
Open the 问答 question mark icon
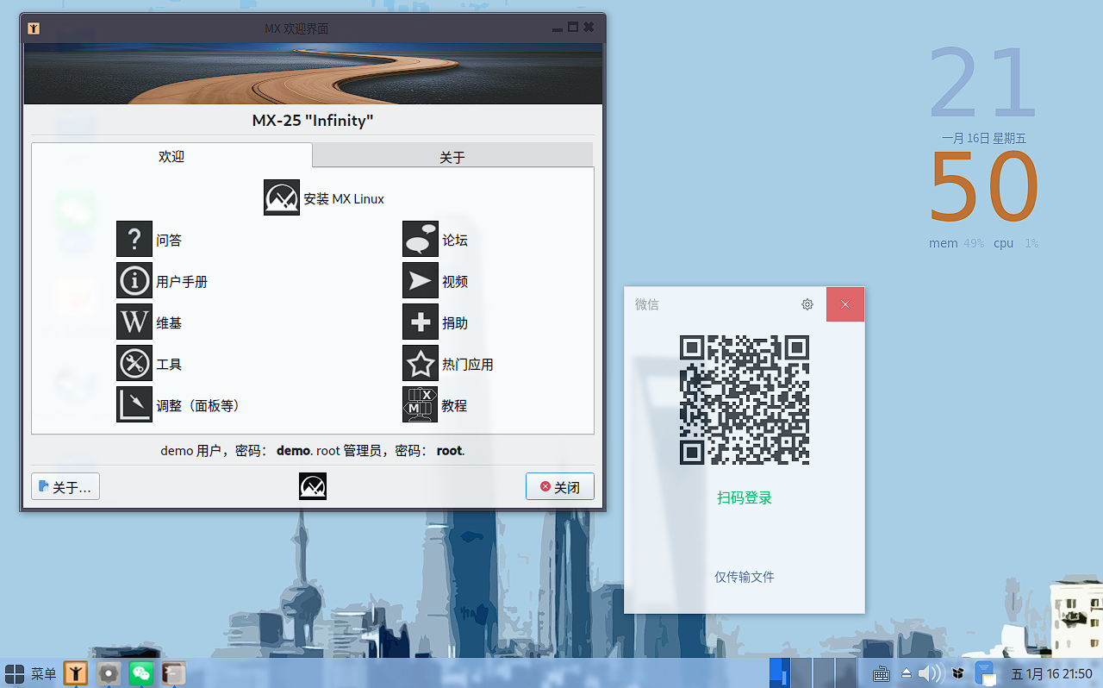click(x=134, y=239)
